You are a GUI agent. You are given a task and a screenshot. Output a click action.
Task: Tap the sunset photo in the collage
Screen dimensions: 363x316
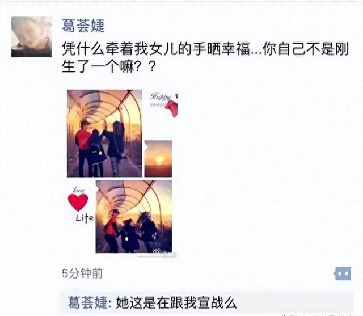(x=158, y=159)
